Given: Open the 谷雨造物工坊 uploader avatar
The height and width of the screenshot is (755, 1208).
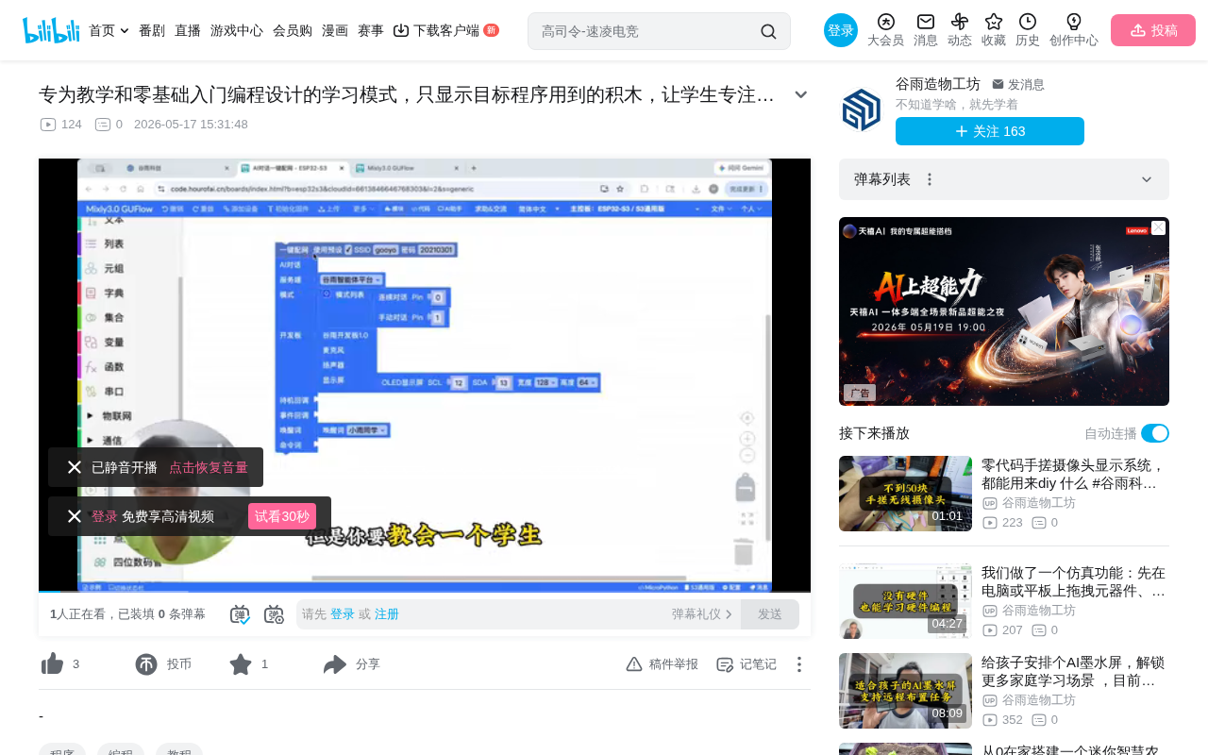Looking at the screenshot, I should 862,110.
